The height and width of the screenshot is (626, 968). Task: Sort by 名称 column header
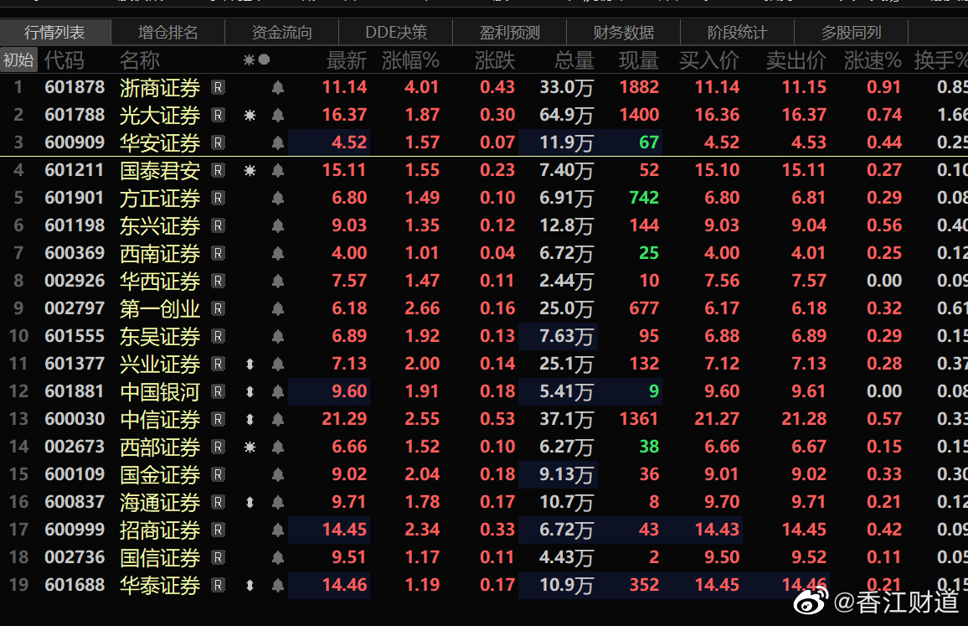pos(140,60)
